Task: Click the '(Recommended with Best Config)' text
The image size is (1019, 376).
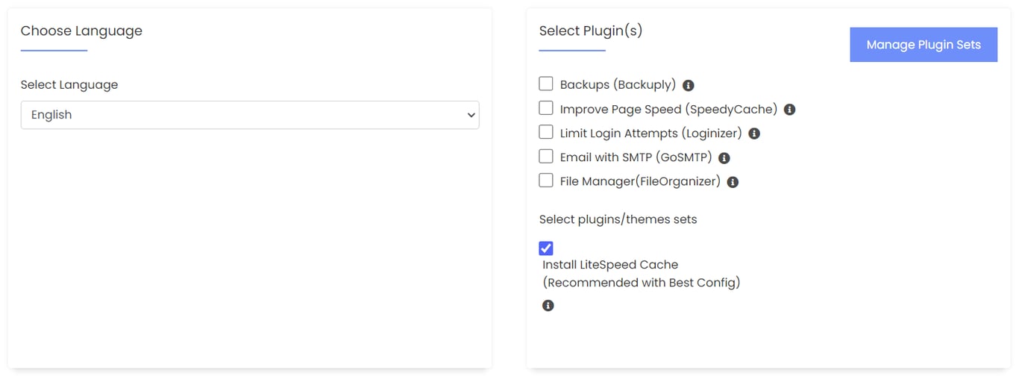Action: pos(642,283)
